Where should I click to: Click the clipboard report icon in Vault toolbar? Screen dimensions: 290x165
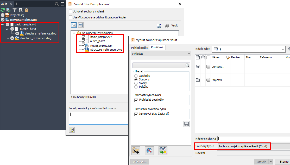[x=27, y=10]
